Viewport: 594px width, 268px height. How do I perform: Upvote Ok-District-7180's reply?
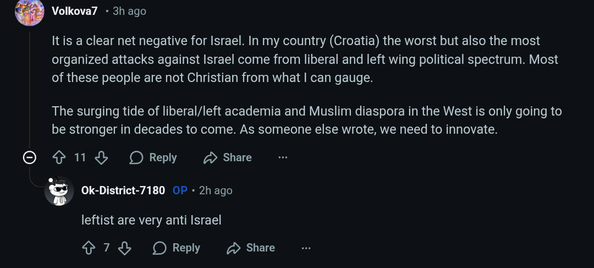click(x=89, y=248)
